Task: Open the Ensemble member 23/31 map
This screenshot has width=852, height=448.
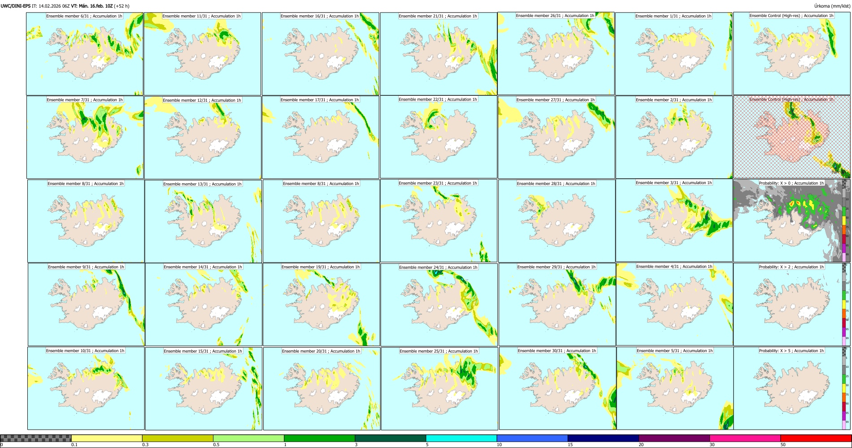Action: tap(439, 220)
